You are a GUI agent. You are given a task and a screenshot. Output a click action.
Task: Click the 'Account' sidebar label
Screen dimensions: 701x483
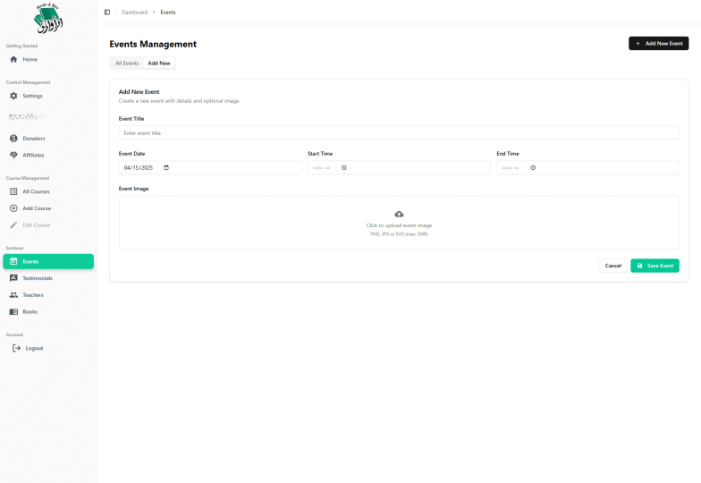click(14, 335)
